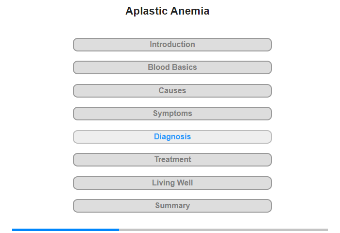Click the blue filled part of progress bar

click(66, 230)
